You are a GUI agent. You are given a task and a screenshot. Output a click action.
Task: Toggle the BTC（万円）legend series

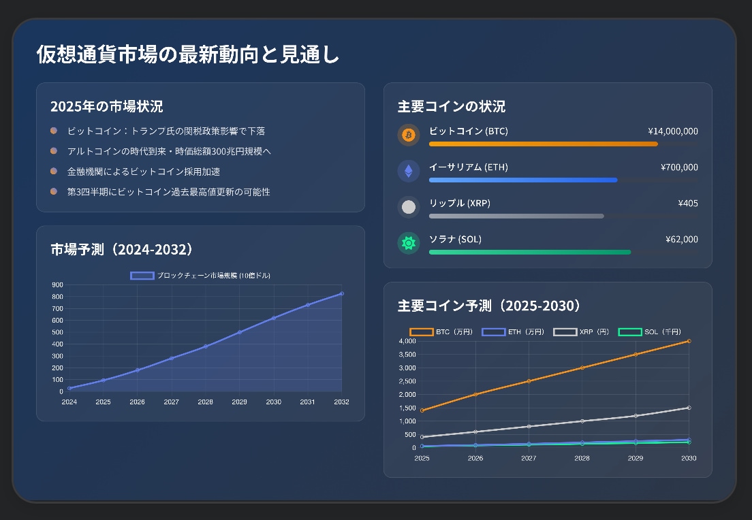coord(441,331)
